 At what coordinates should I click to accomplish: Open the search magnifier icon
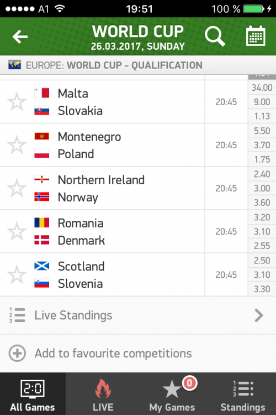215,37
